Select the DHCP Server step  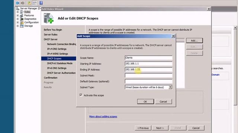51,40
